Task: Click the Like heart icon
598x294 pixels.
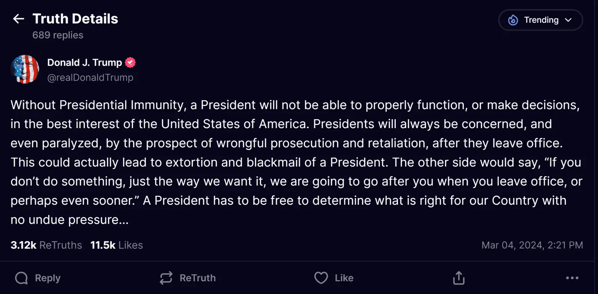Action: 321,278
